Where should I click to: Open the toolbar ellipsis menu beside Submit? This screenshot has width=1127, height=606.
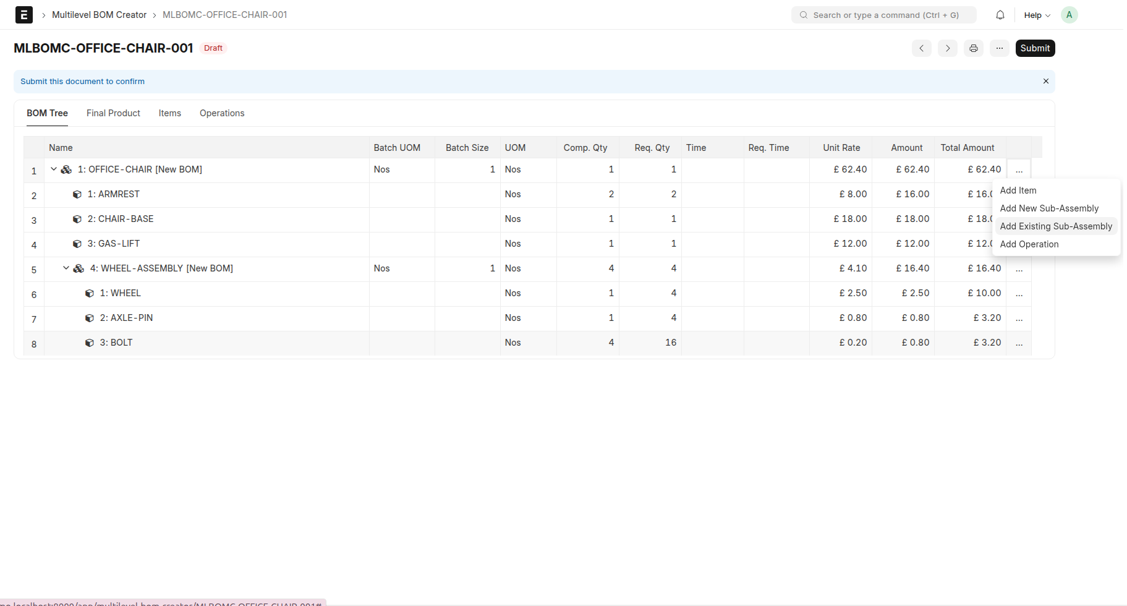(x=999, y=48)
